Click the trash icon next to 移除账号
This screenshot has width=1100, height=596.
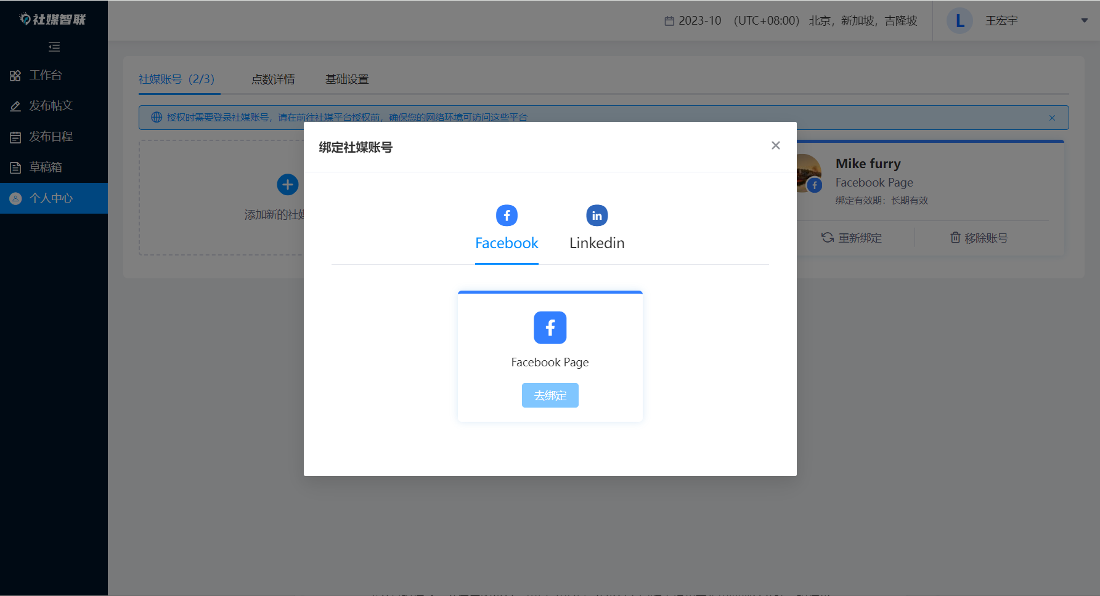click(x=955, y=238)
